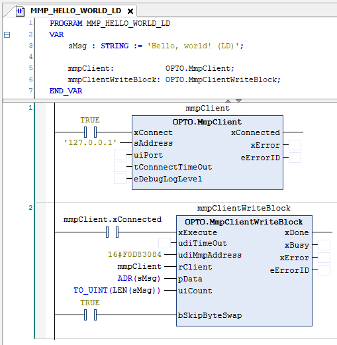Select the mmpClient.xConnected contact symbol
Screen dimensions: 337x345
coord(112,232)
